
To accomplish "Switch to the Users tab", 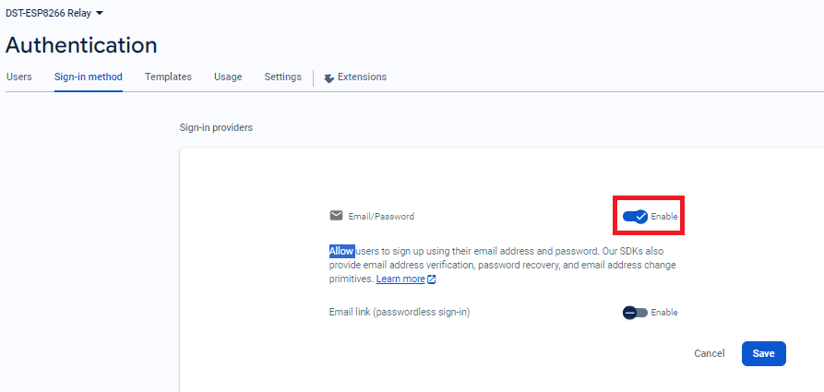I will pyautogui.click(x=19, y=77).
